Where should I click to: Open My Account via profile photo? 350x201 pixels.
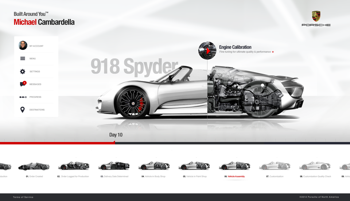[x=23, y=46]
